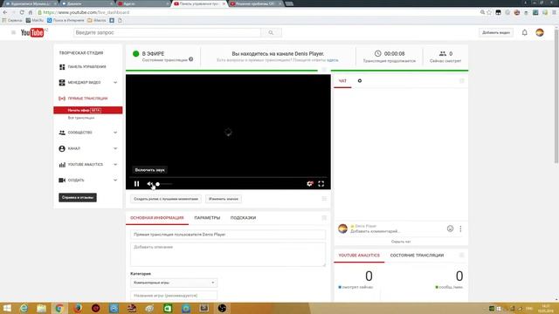This screenshot has height=314, width=559.
Task: Click the help icon beside stream status
Action: (x=191, y=59)
